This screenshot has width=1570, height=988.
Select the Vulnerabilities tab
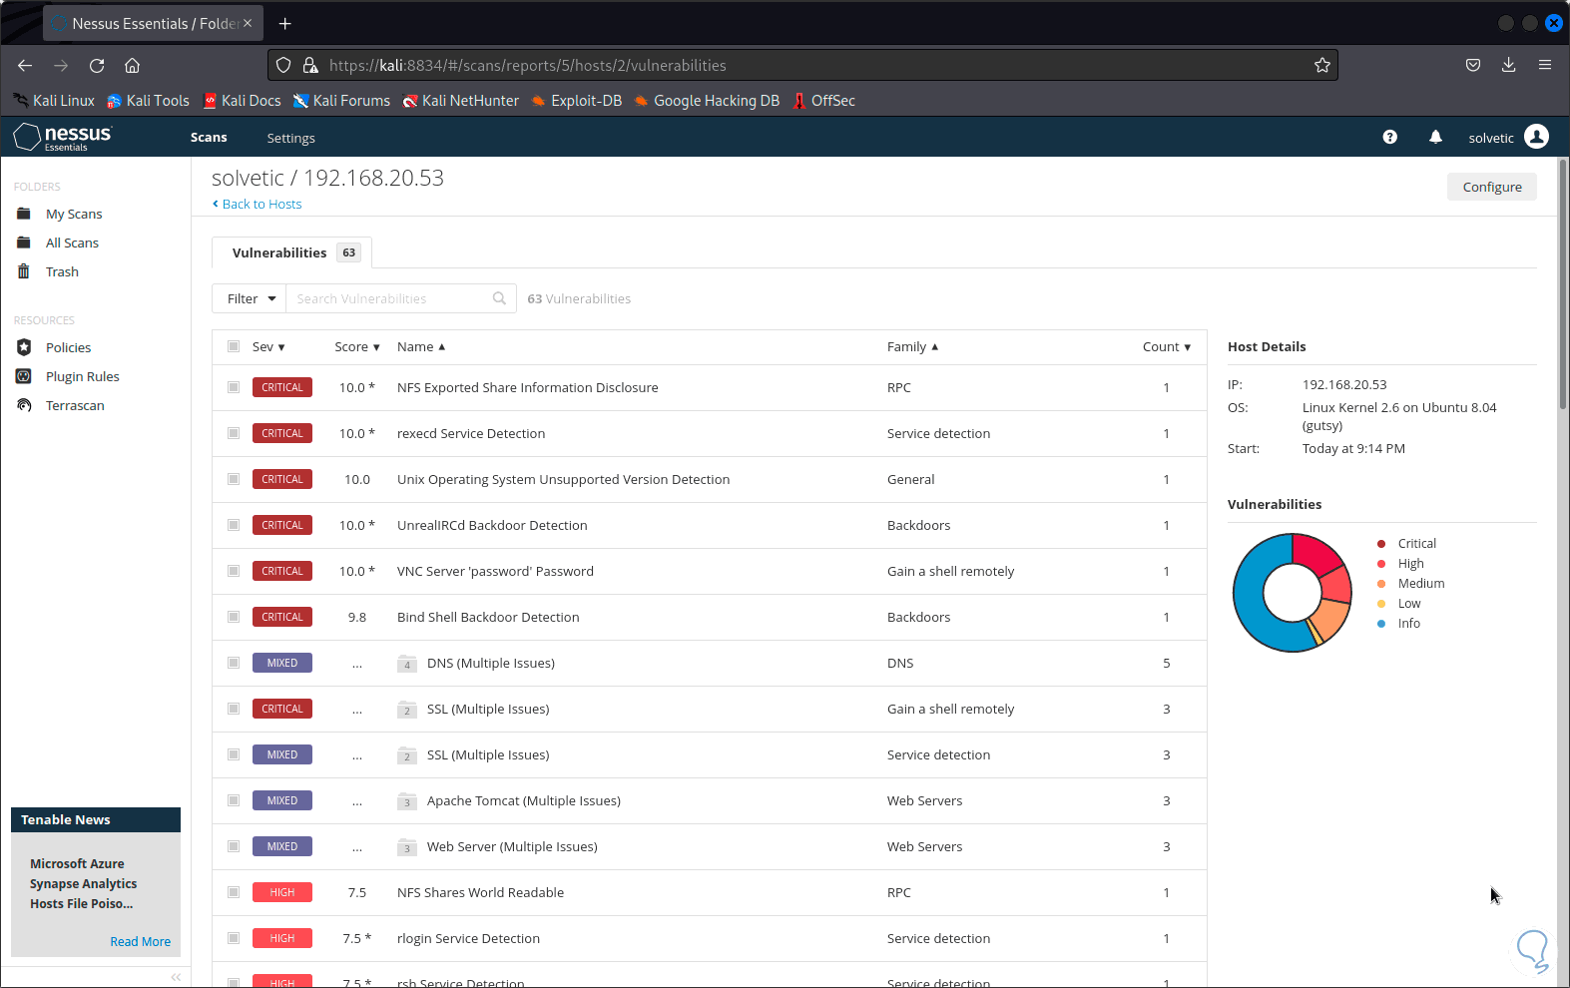click(292, 252)
